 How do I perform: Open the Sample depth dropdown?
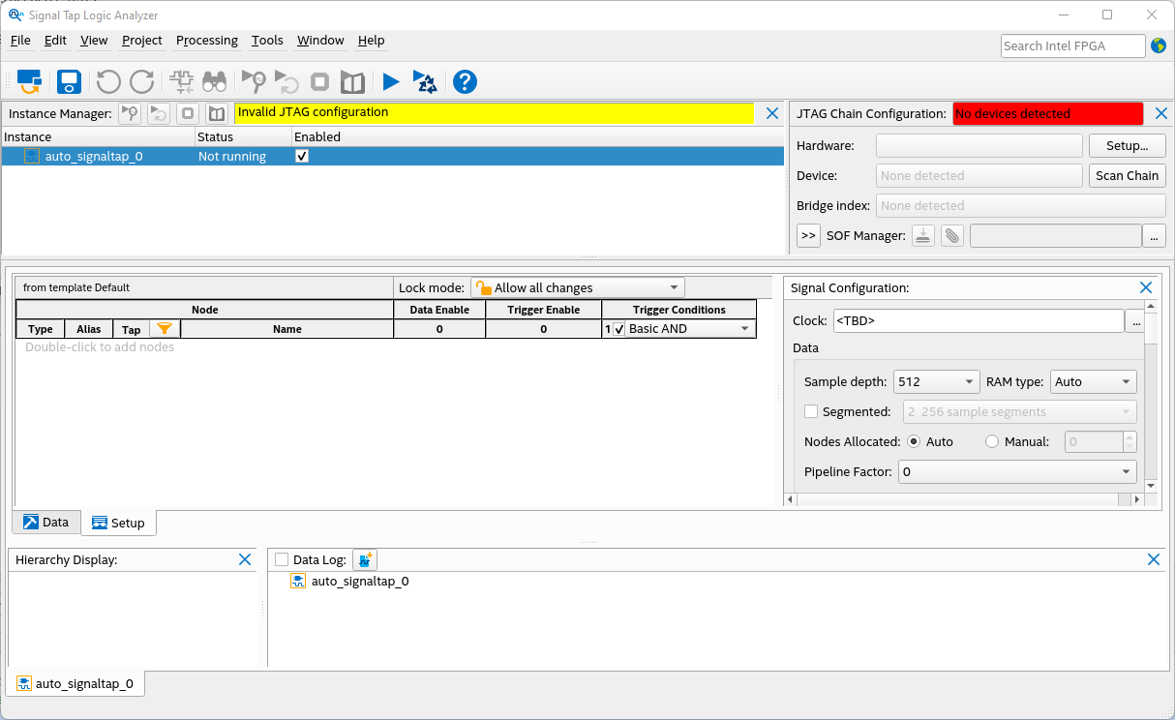pos(936,382)
